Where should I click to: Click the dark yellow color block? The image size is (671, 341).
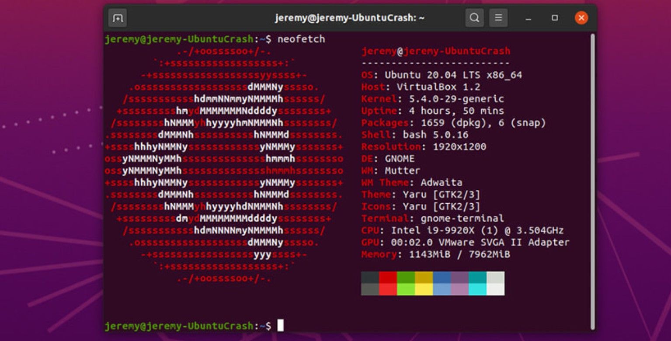pyautogui.click(x=424, y=277)
